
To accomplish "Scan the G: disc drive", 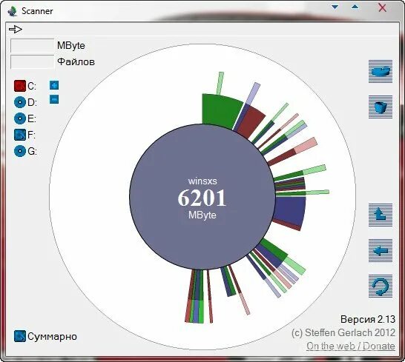I will click(19, 151).
